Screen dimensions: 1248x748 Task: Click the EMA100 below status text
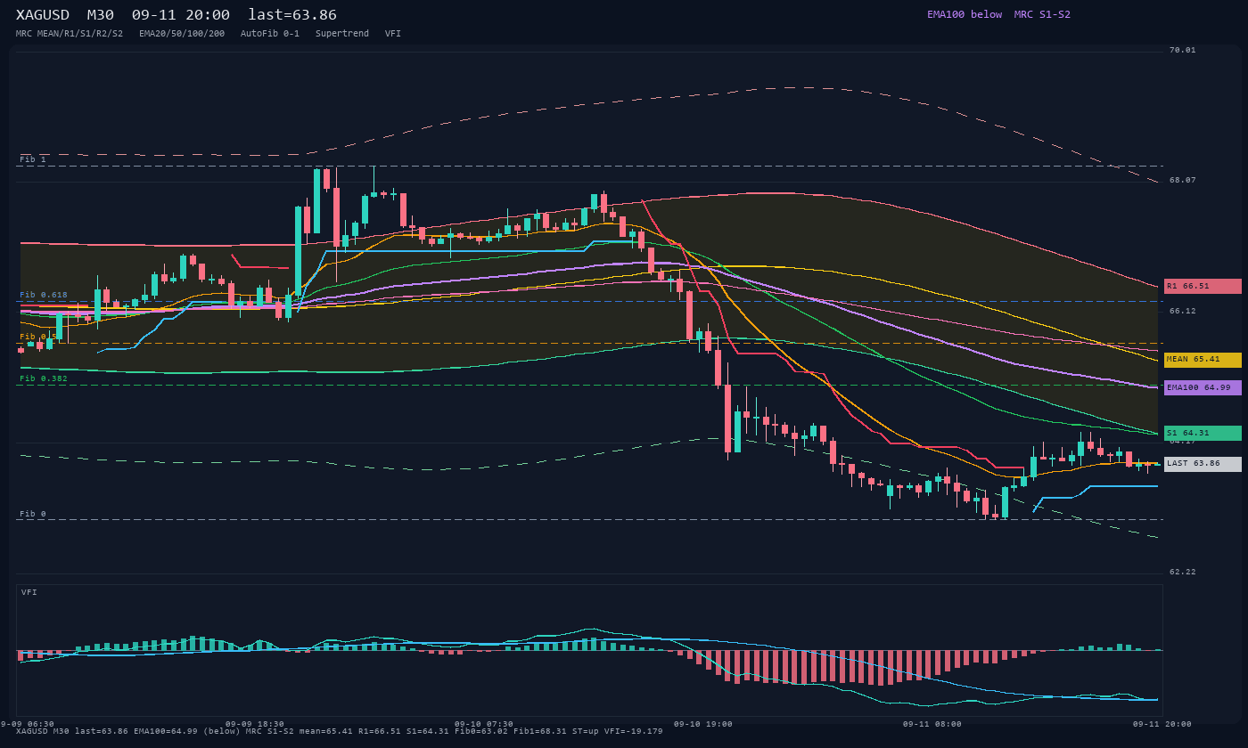click(965, 14)
